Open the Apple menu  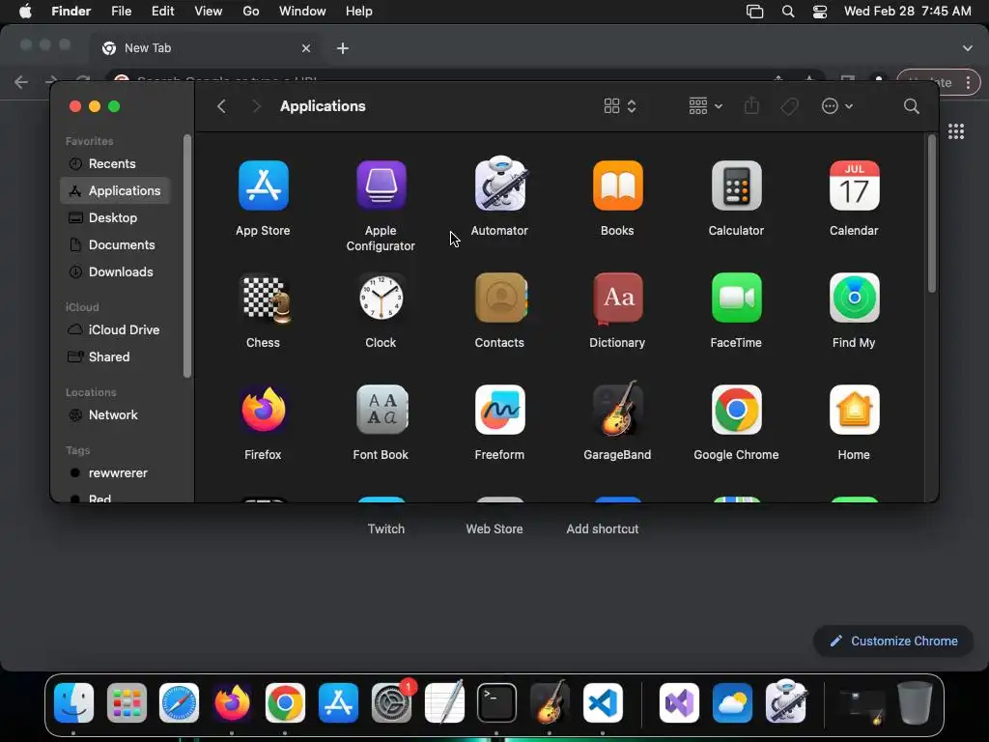25,12
